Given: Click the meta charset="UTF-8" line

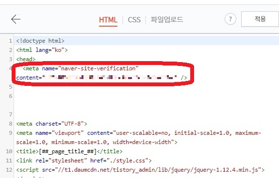Looking at the screenshot, I should pyautogui.click(x=51, y=124).
